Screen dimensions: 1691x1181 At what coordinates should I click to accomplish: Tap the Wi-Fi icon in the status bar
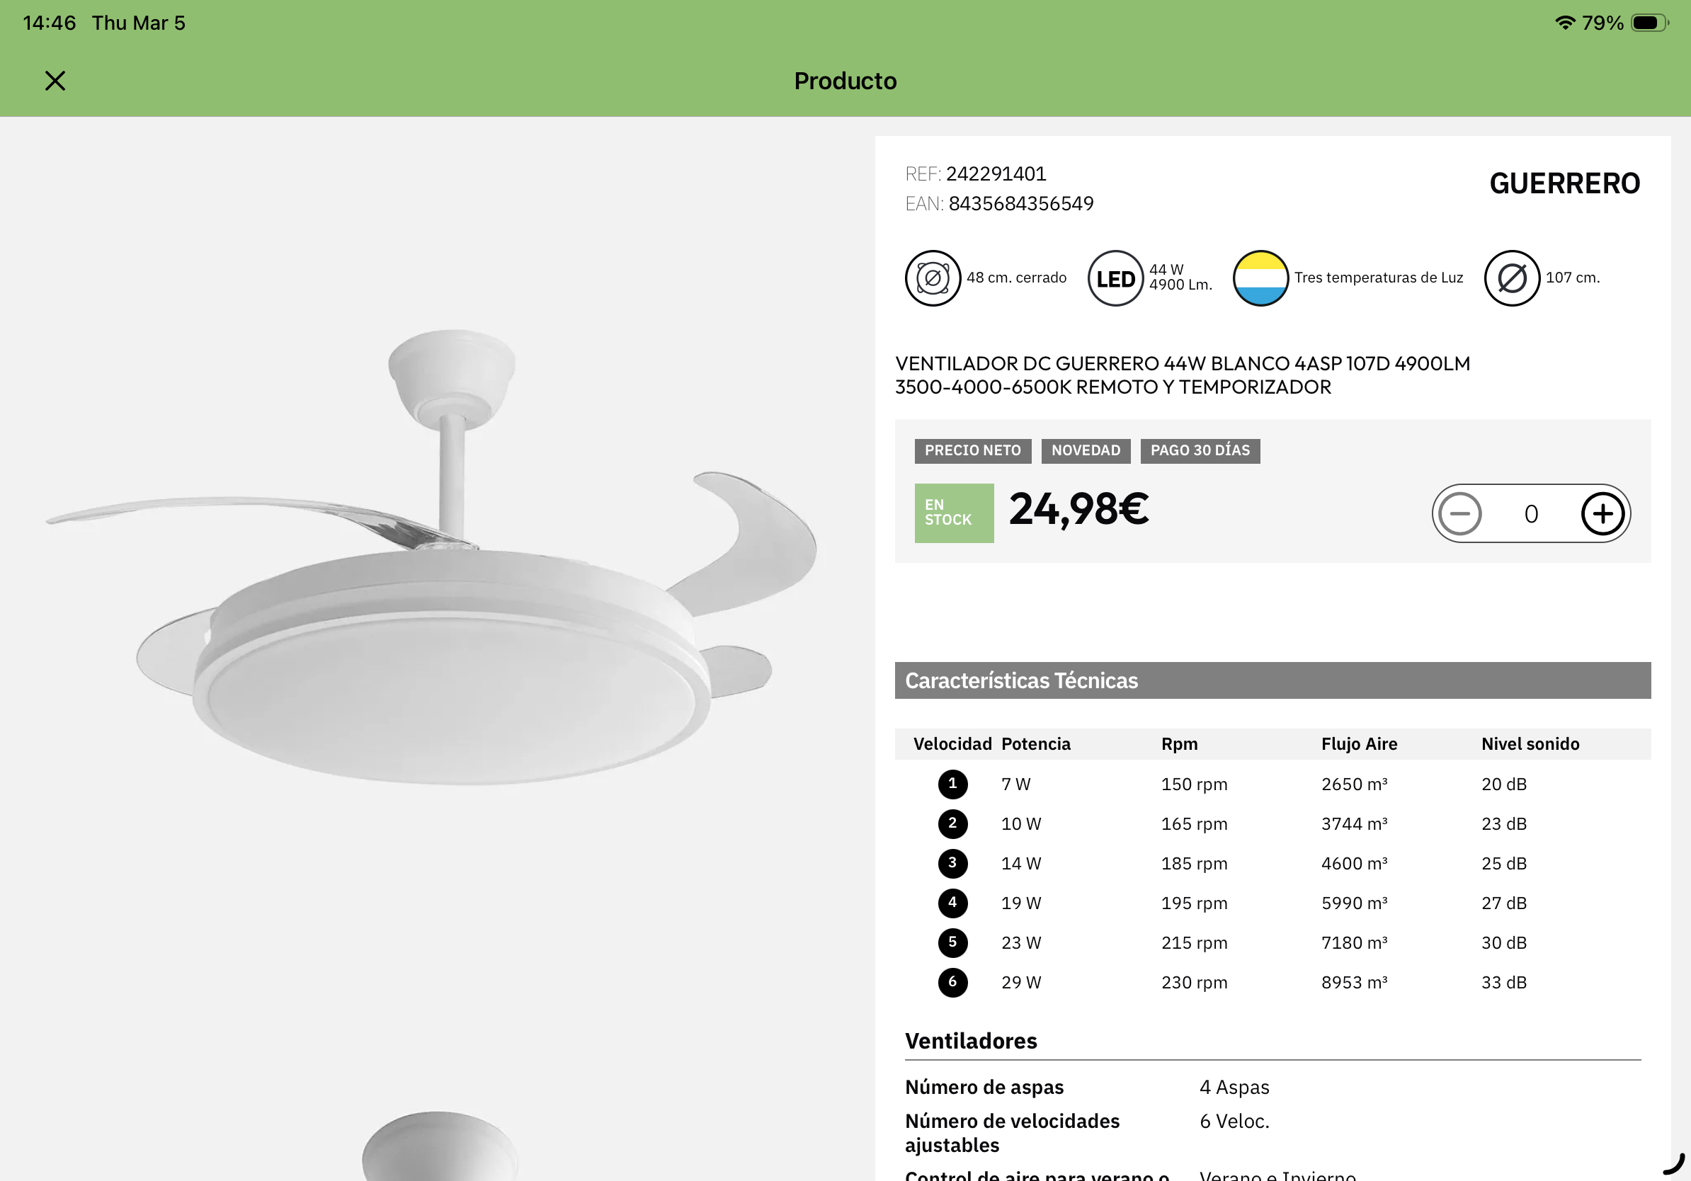1564,22
